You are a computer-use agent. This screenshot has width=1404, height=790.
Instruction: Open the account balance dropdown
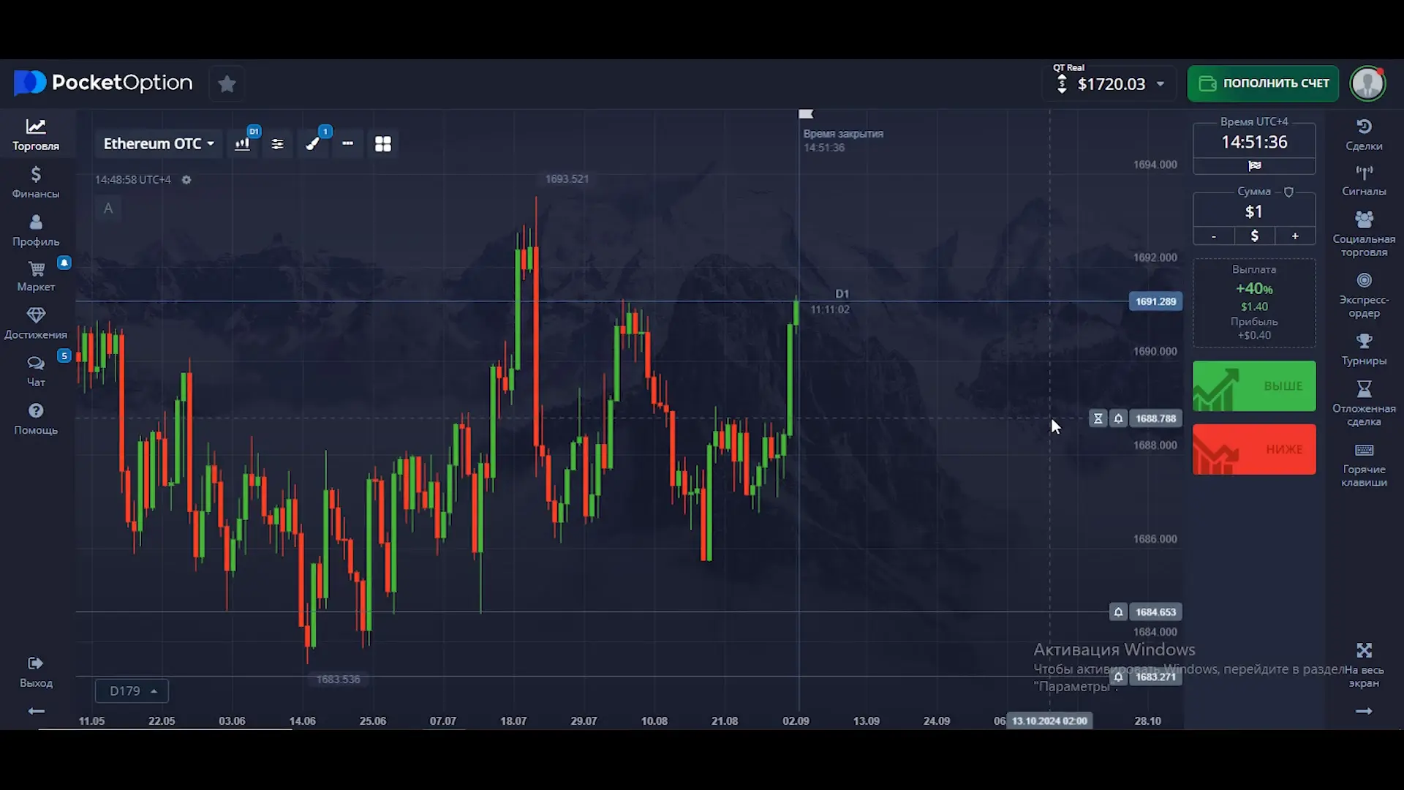pyautogui.click(x=1160, y=84)
